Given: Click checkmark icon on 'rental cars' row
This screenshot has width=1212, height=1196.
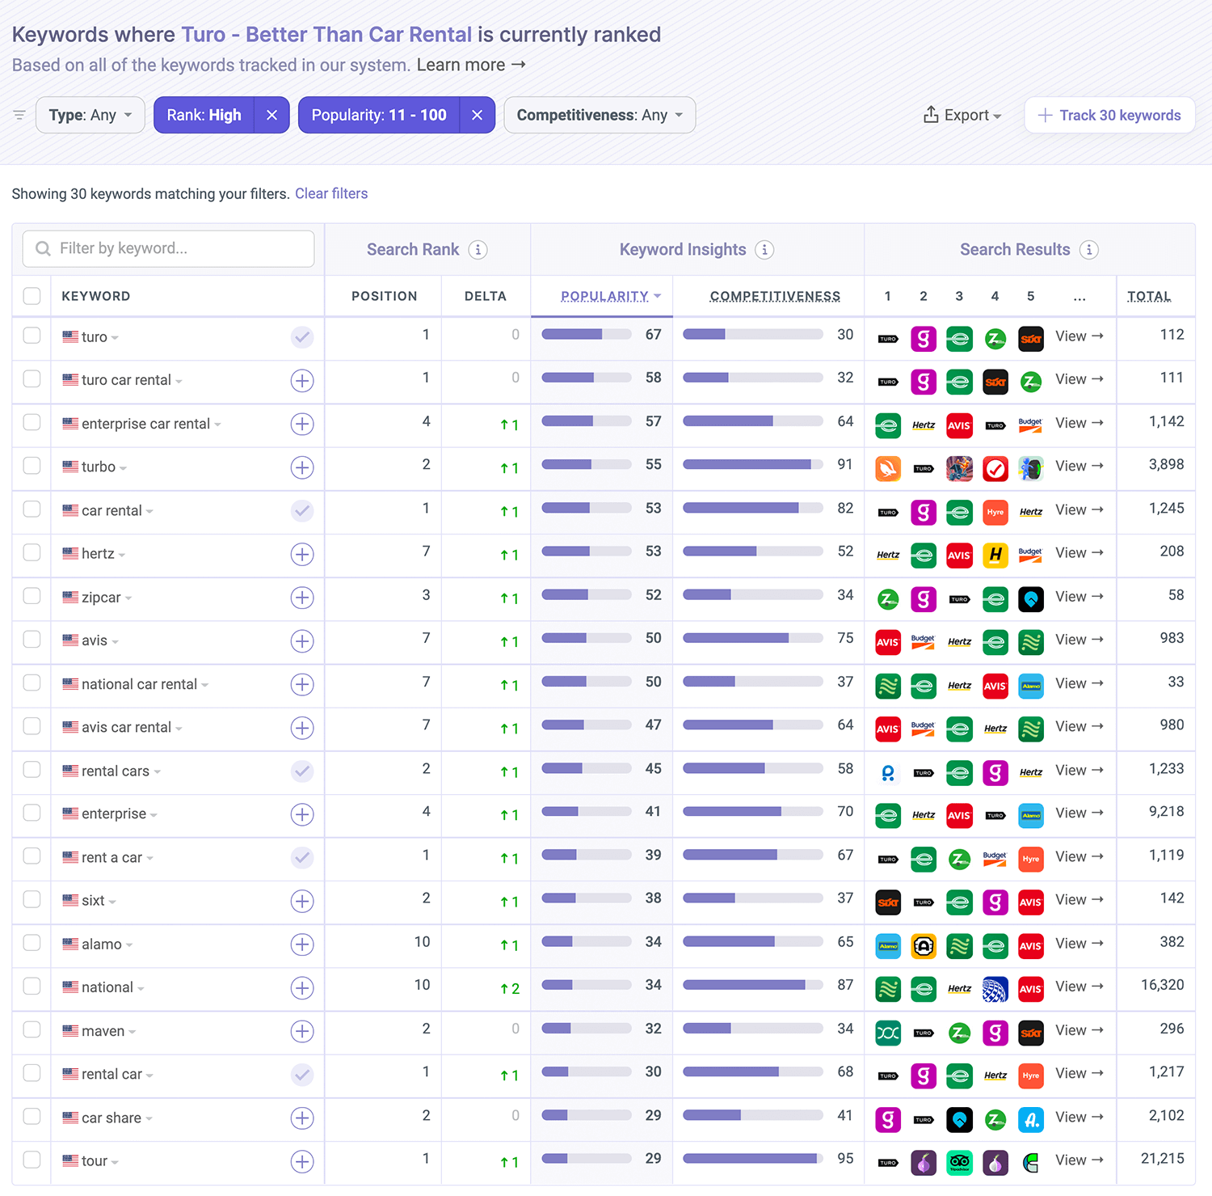Looking at the screenshot, I should pos(302,771).
